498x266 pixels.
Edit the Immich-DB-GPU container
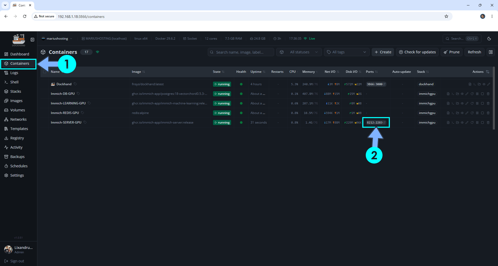click(467, 94)
